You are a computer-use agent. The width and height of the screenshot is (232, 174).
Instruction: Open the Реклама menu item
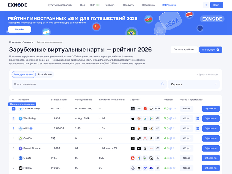pos(169,5)
